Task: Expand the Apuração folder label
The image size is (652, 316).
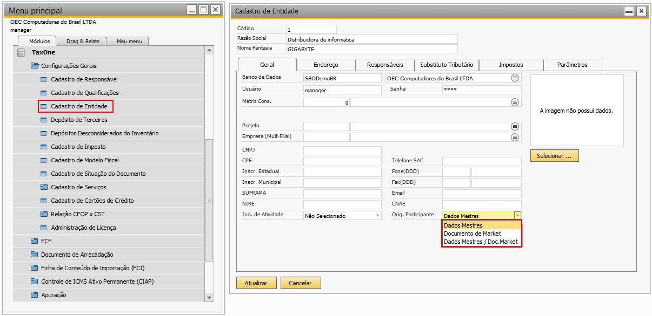Action: click(x=54, y=295)
